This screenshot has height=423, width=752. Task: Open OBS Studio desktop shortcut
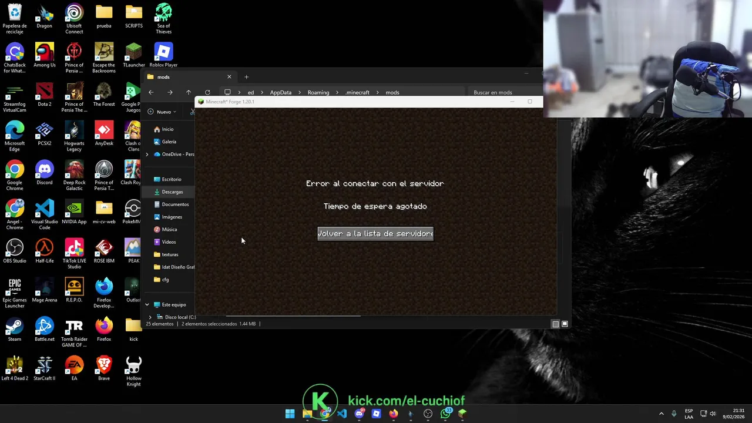click(x=15, y=251)
